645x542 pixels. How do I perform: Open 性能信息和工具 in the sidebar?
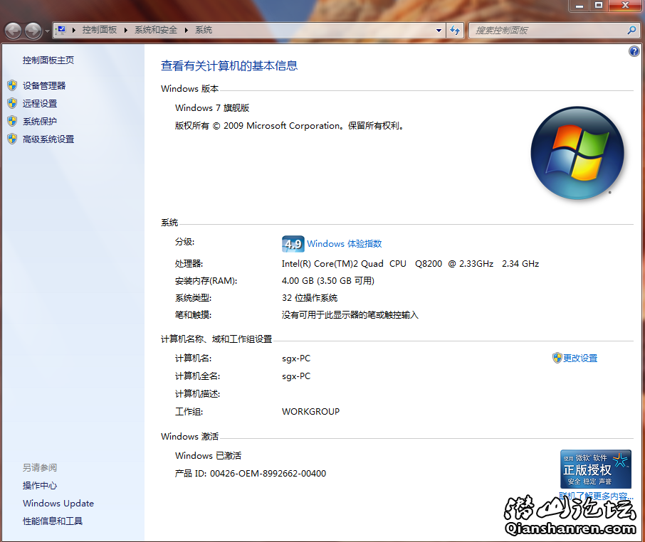pyautogui.click(x=53, y=521)
